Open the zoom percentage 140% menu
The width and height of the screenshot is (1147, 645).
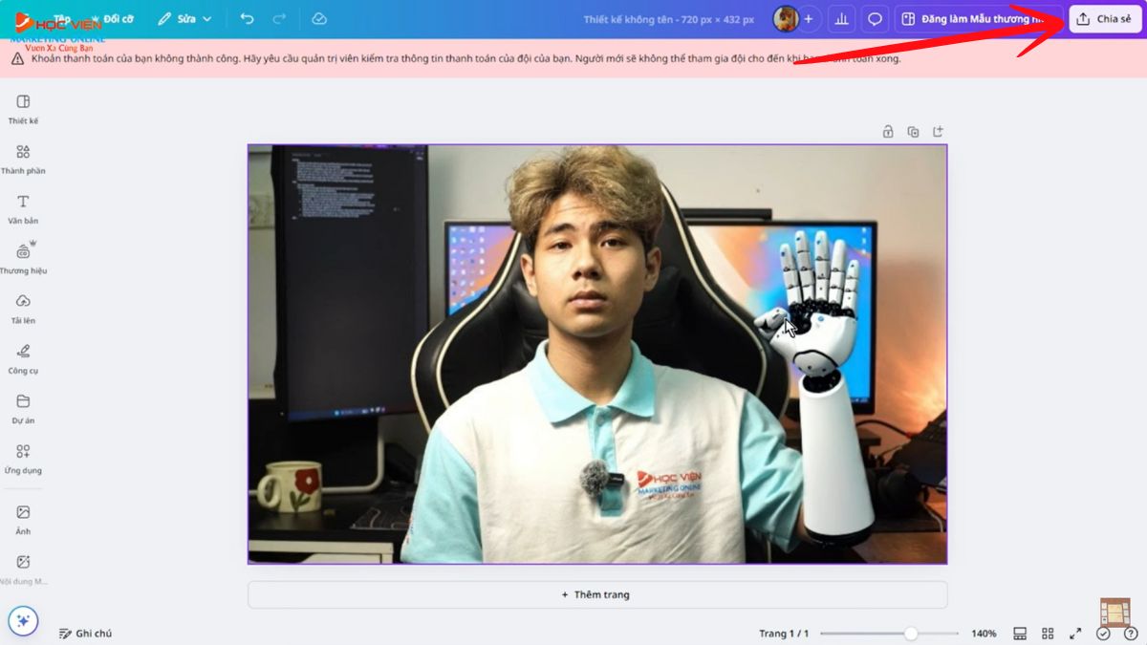[984, 634]
